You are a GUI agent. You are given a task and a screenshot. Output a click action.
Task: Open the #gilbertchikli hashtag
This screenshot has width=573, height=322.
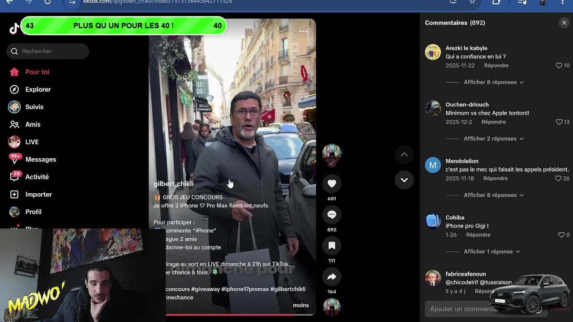(x=288, y=289)
